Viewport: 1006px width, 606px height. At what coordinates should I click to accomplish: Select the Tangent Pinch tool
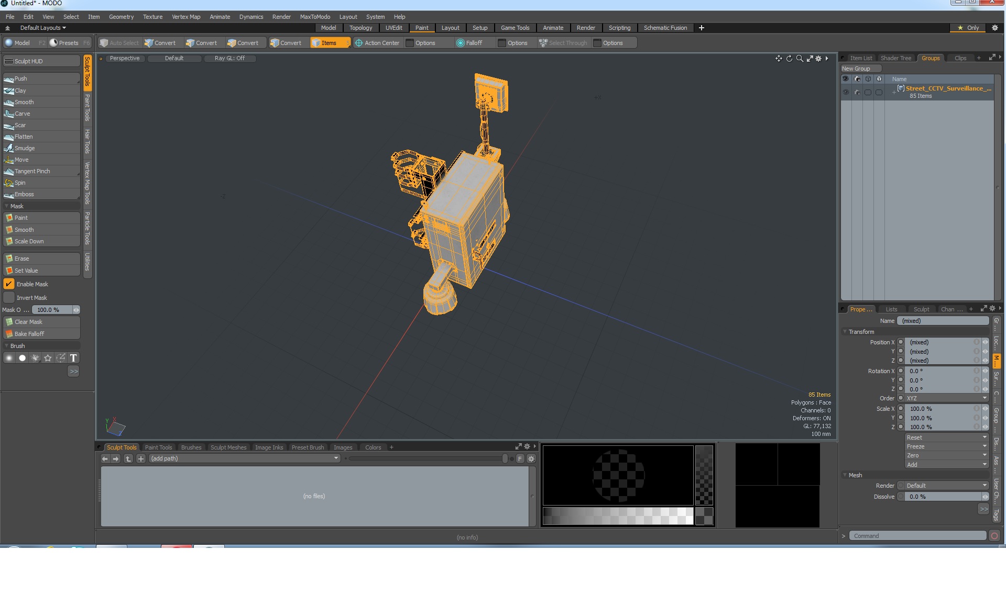click(41, 171)
